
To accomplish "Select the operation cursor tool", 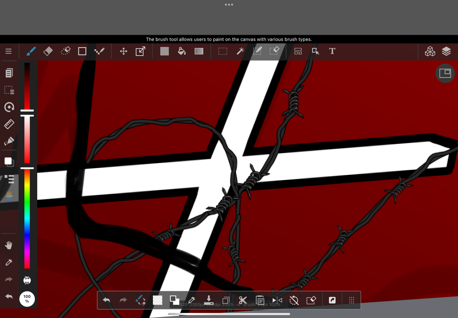I will click(x=315, y=51).
